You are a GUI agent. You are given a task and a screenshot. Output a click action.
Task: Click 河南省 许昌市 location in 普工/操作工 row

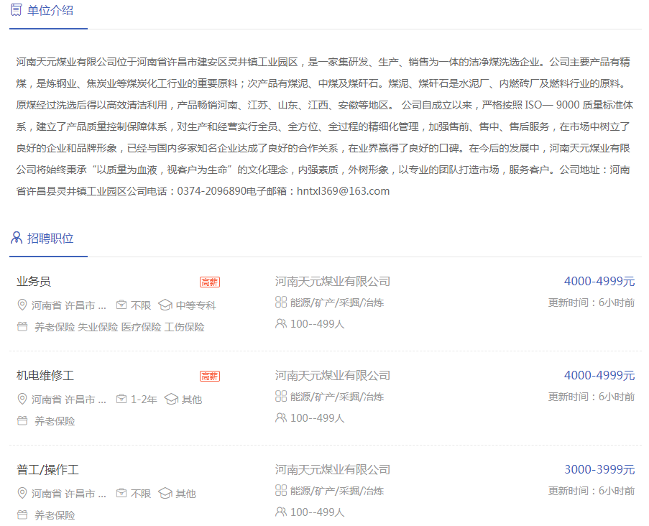click(x=69, y=494)
